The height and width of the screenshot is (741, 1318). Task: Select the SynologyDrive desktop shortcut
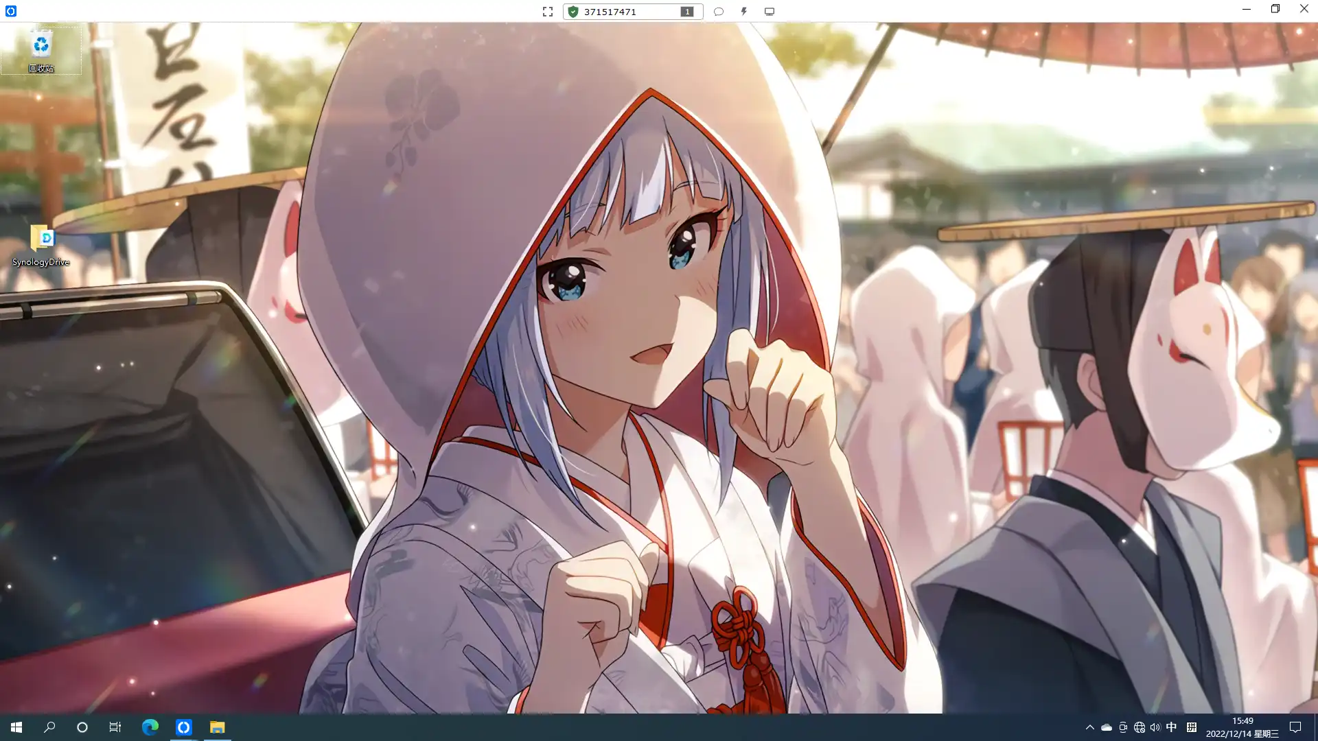click(x=41, y=245)
